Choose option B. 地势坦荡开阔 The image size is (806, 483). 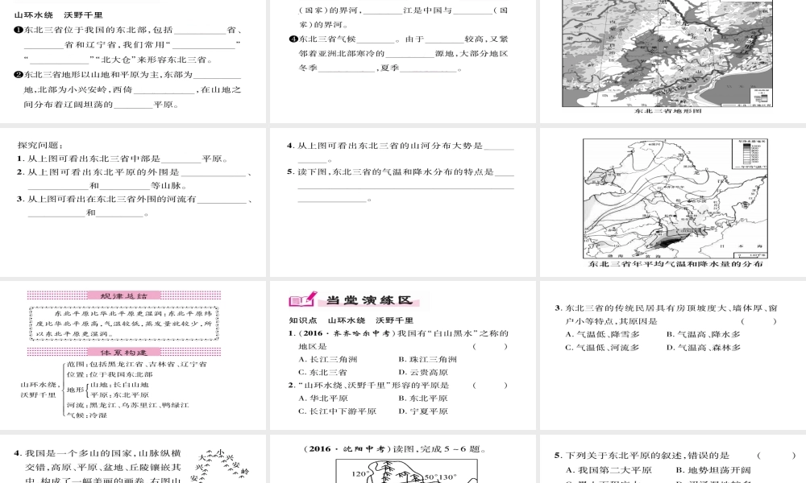pos(713,470)
